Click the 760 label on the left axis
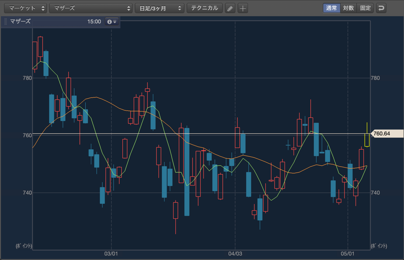This screenshot has height=260, width=404. (x=27, y=135)
